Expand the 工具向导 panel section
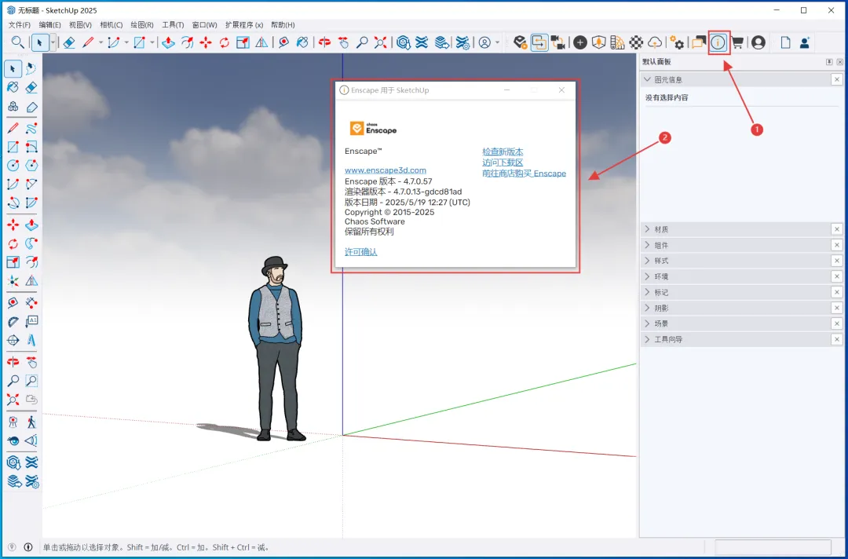848x559 pixels. (647, 339)
